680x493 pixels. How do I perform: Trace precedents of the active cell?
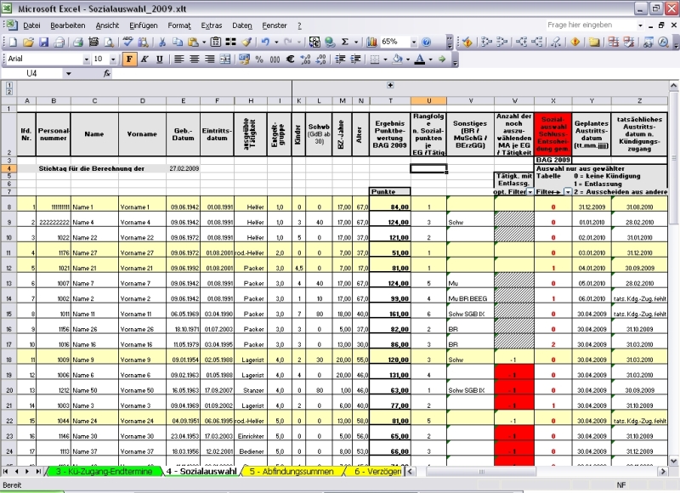tap(486, 42)
